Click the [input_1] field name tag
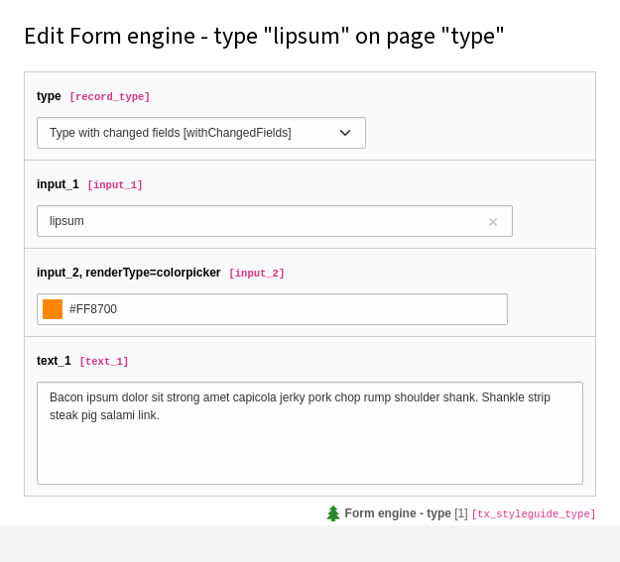620x562 pixels. (115, 185)
